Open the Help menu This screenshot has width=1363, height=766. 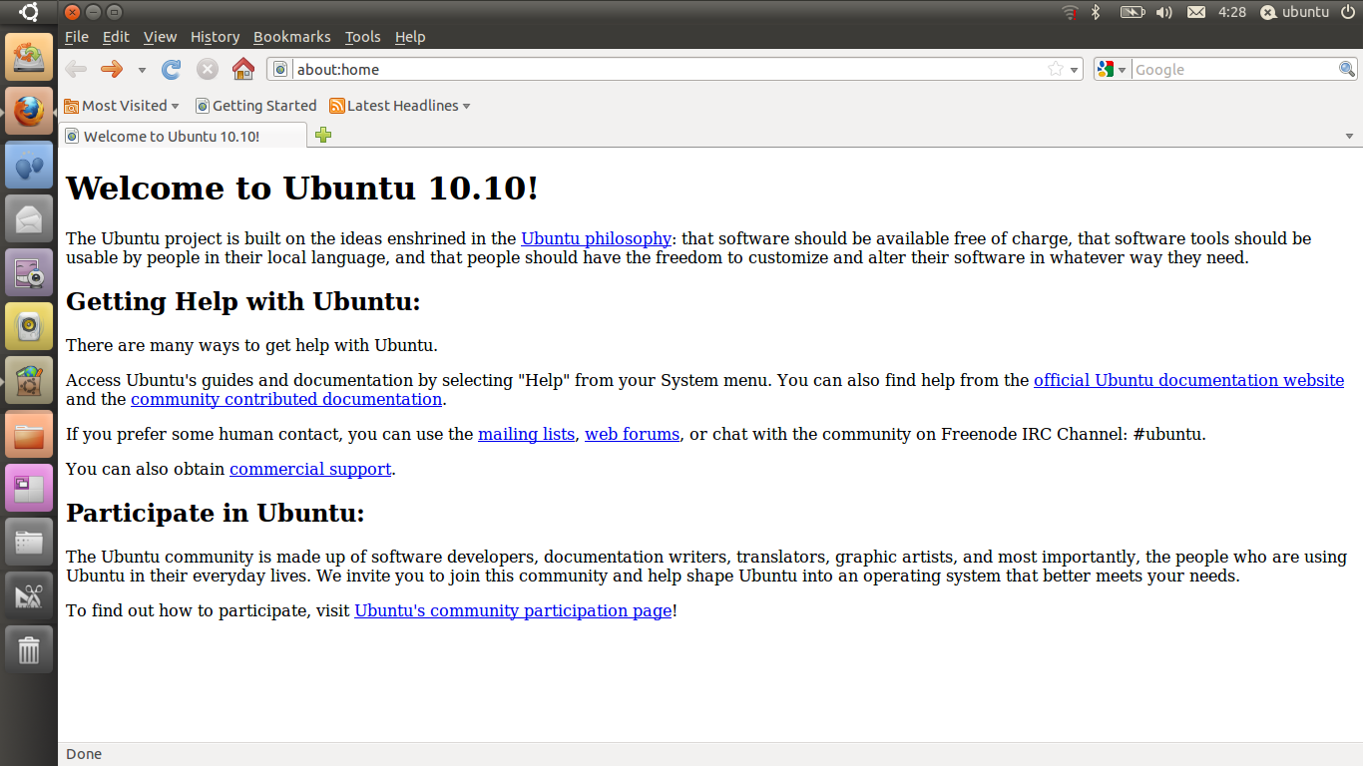410,37
